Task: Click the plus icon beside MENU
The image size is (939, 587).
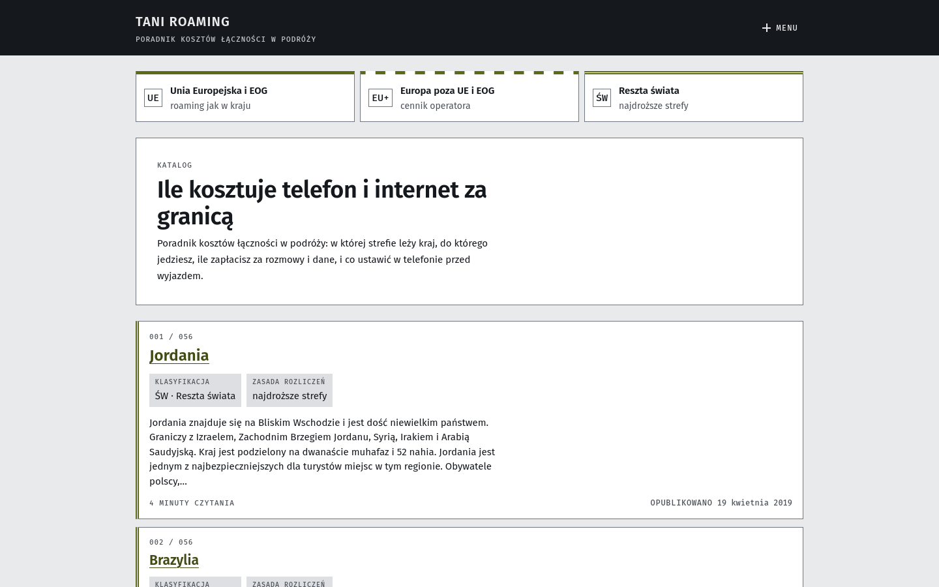Action: coord(766,28)
